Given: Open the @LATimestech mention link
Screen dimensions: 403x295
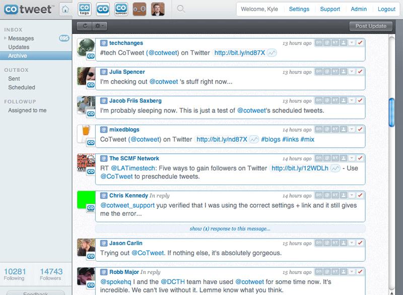Looking at the screenshot, I should click(x=133, y=168).
